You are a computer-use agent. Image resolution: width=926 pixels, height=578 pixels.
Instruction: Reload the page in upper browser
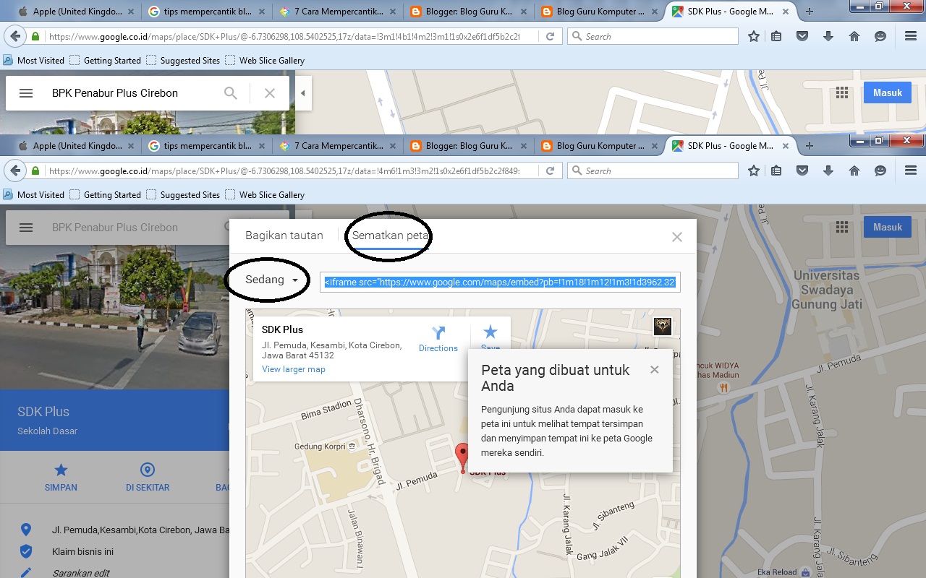coord(551,36)
